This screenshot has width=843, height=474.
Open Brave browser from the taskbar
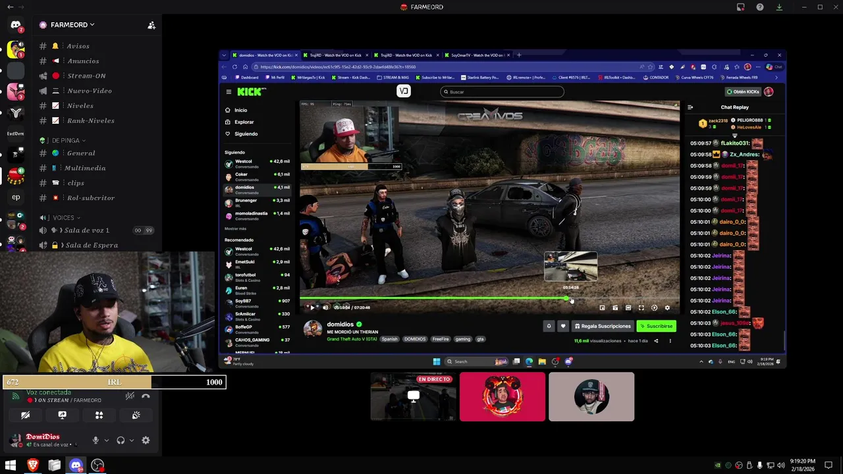[32, 465]
